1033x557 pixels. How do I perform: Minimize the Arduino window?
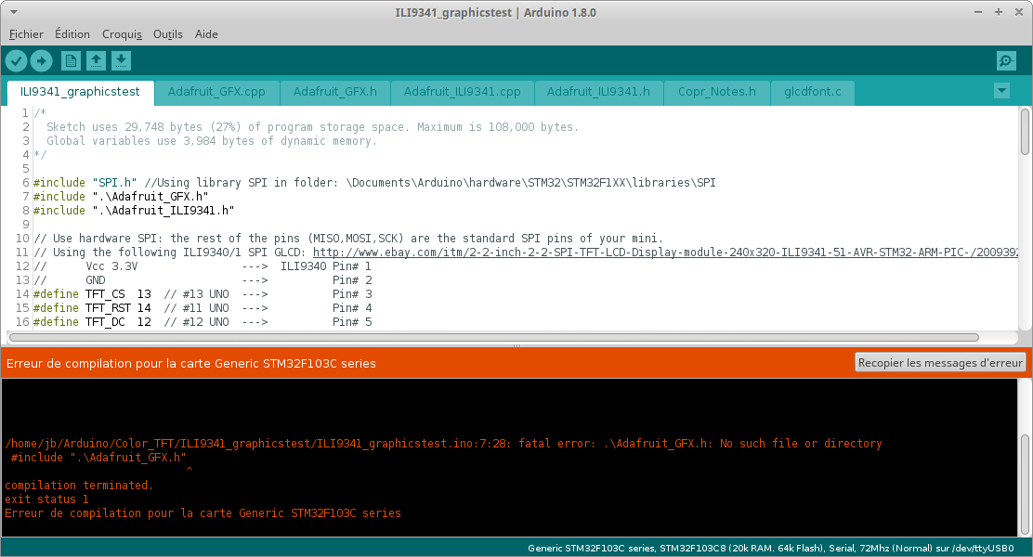click(x=978, y=12)
